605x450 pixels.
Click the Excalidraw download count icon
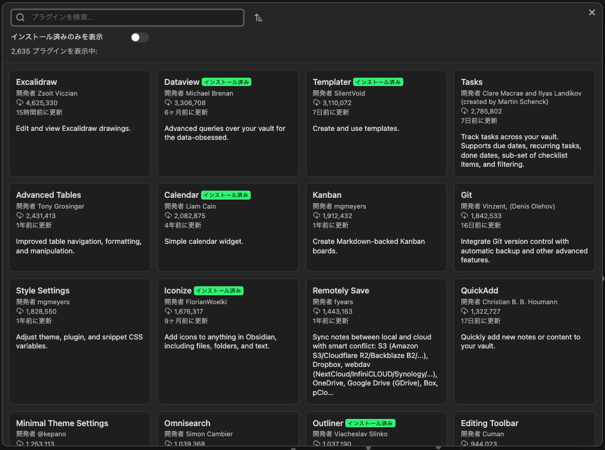[x=20, y=103]
